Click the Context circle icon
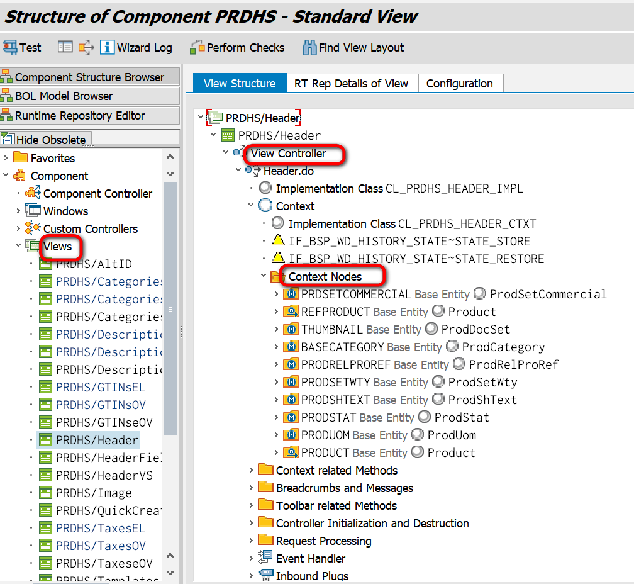This screenshot has width=634, height=584. click(265, 205)
